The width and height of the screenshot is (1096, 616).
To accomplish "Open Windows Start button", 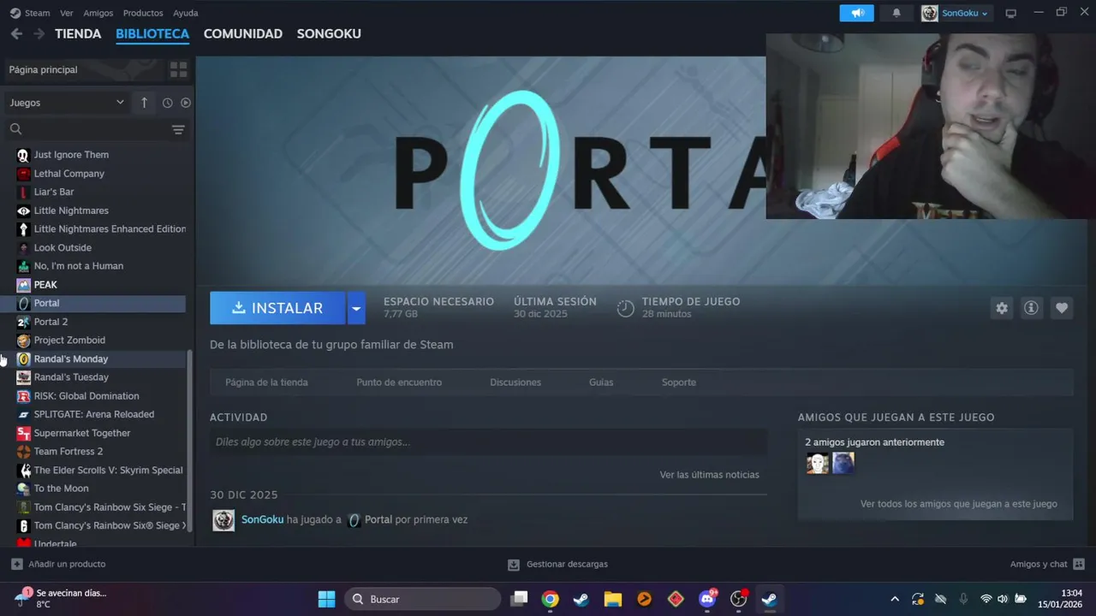I will pos(326,599).
